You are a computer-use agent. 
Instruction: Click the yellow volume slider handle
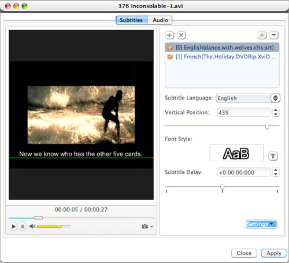pyautogui.click(x=59, y=227)
